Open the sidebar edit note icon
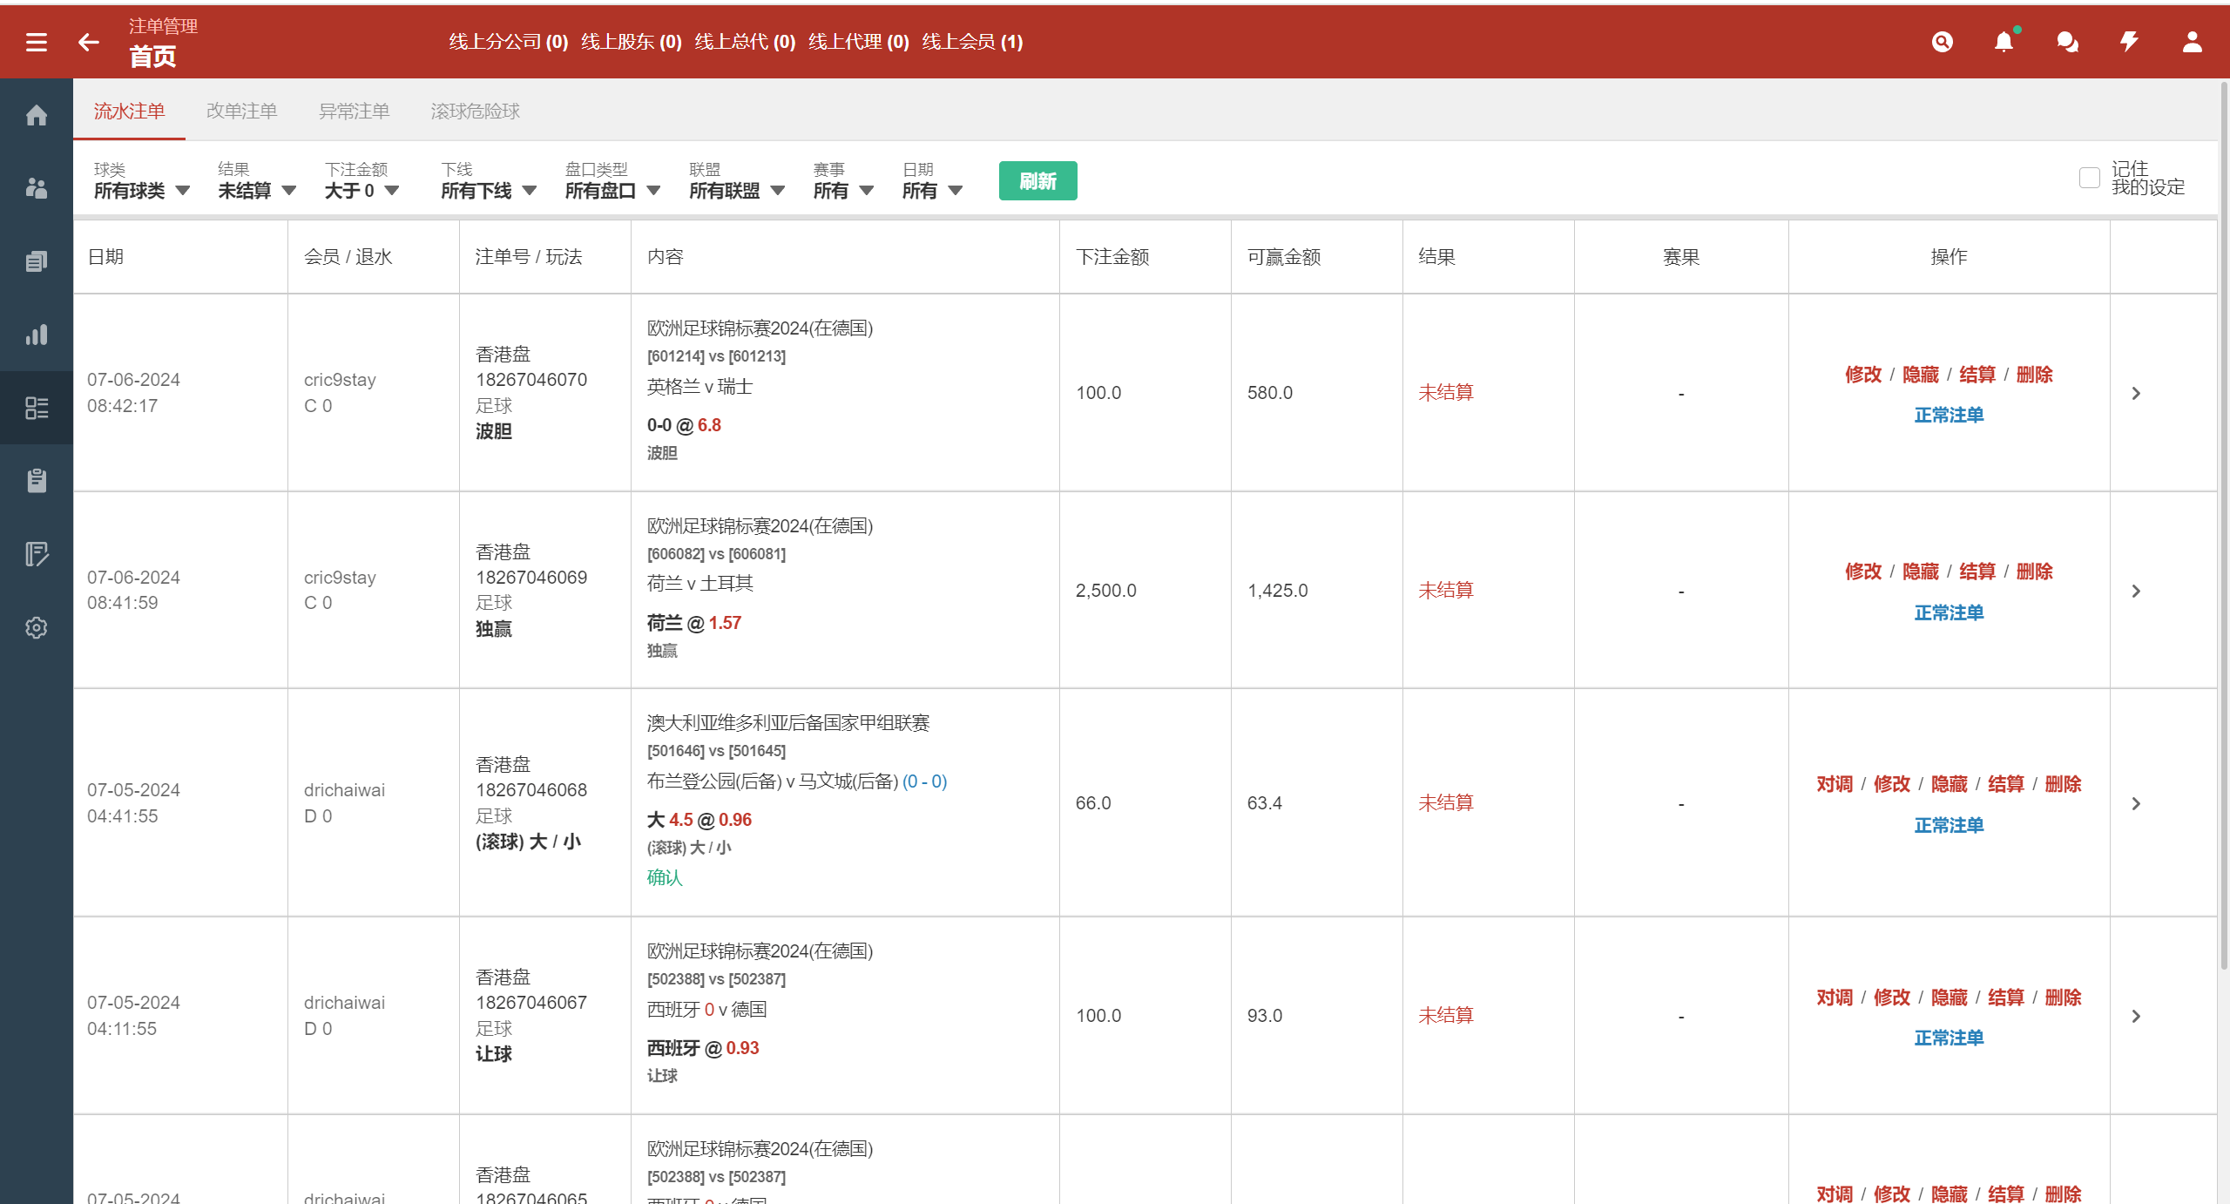Viewport: 2230px width, 1204px height. 37,554
